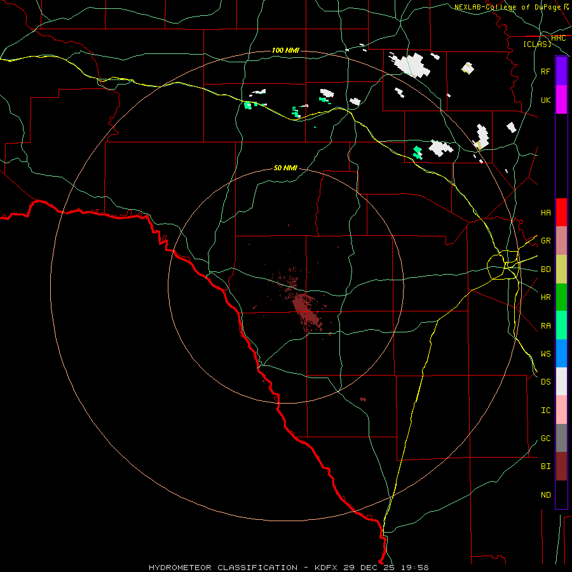Click the ND black legend swatch
The image size is (572, 572).
561,494
